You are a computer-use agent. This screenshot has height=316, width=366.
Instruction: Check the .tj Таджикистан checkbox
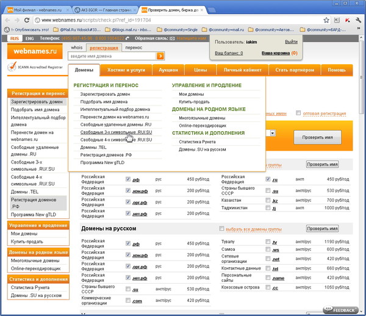pyautogui.click(x=268, y=207)
